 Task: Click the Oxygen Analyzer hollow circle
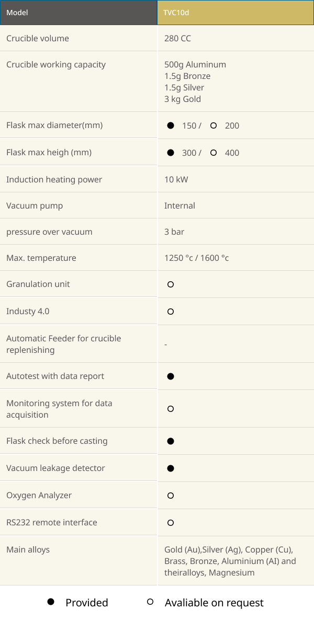pos(171,496)
